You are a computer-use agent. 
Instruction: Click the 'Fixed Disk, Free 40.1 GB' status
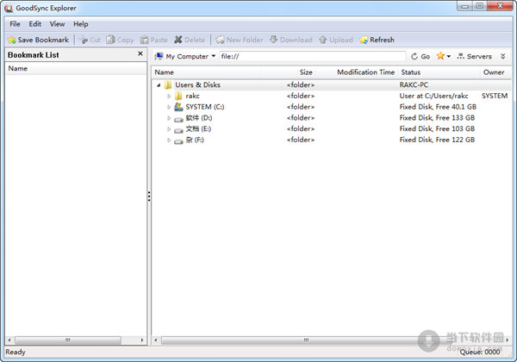tap(438, 107)
